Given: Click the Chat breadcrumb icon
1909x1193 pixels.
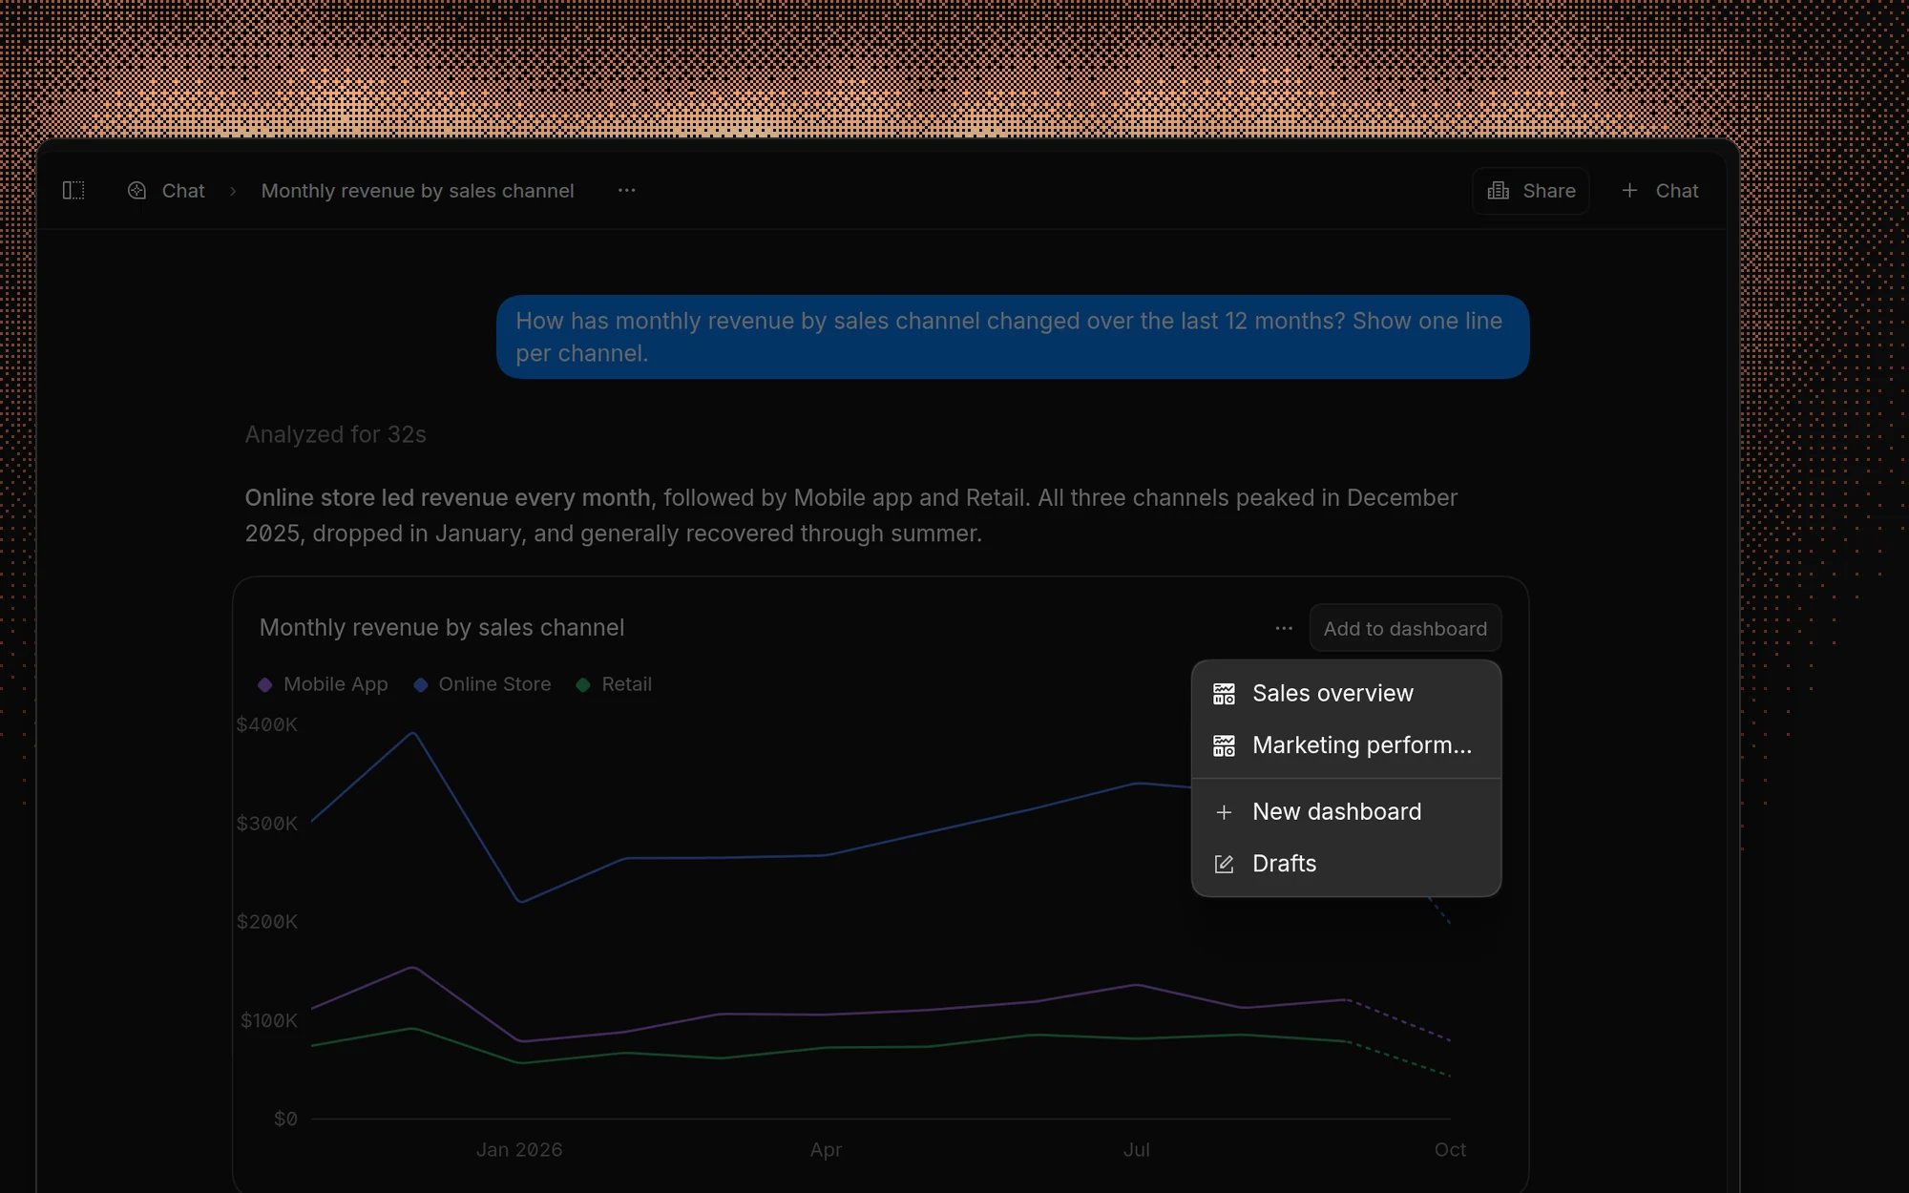Looking at the screenshot, I should pyautogui.click(x=136, y=191).
